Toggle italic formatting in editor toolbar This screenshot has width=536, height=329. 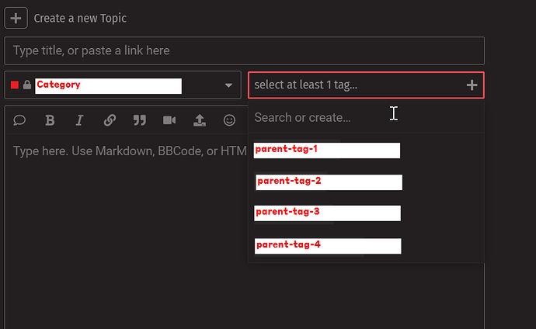79,120
